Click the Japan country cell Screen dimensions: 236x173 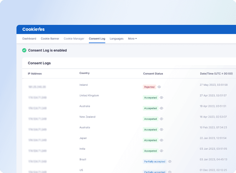click(x=83, y=138)
